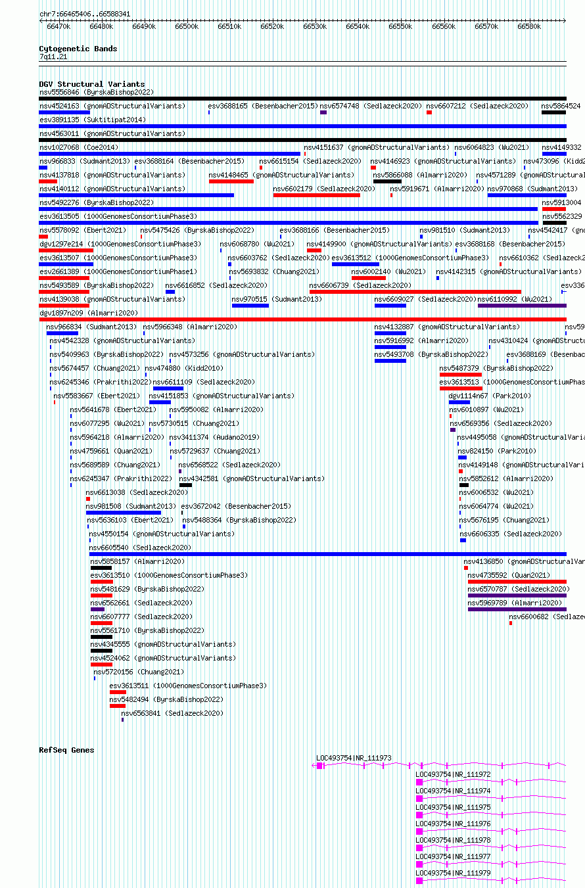This screenshot has width=585, height=888.
Task: Select nsv1027068 (Coe2014) label
Action: click(79, 147)
